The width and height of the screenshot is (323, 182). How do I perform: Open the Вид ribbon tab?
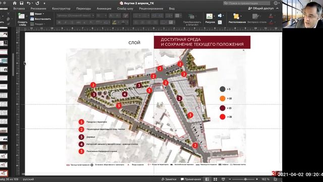172,9
